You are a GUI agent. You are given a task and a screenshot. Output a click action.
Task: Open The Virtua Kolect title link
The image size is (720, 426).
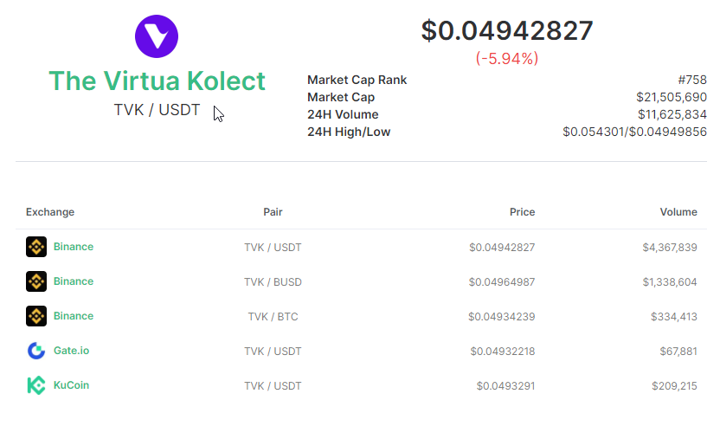pyautogui.click(x=157, y=81)
